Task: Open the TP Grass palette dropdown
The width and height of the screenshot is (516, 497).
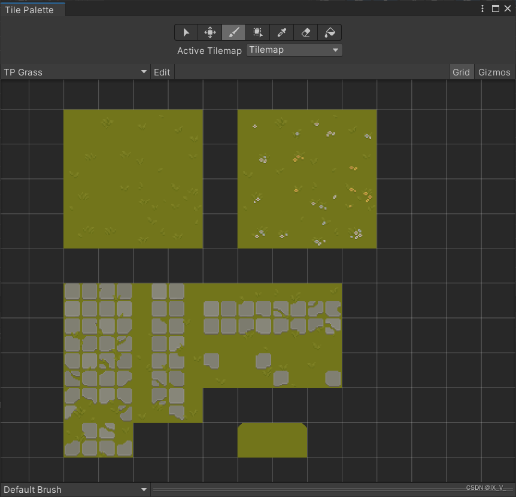Action: [x=75, y=72]
